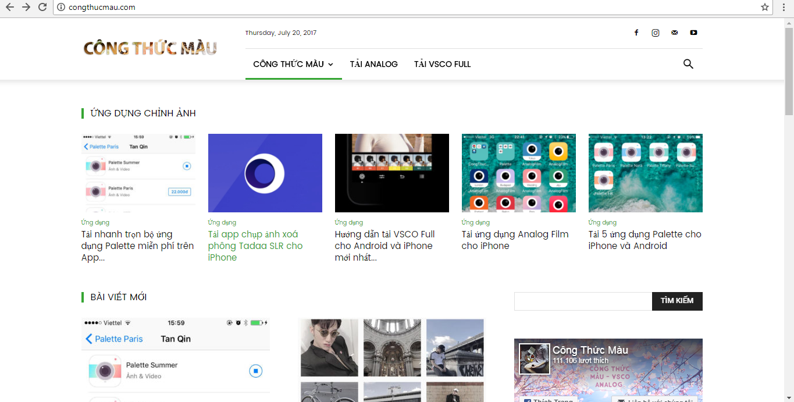Viewport: 794px width, 402px height.
Task: Click Ứng dụng category under 5 Palette article
Action: (603, 222)
